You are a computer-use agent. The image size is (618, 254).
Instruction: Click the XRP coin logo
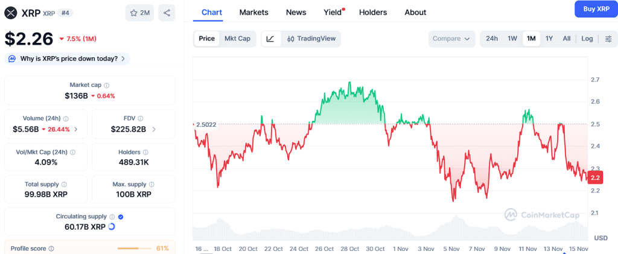11,13
